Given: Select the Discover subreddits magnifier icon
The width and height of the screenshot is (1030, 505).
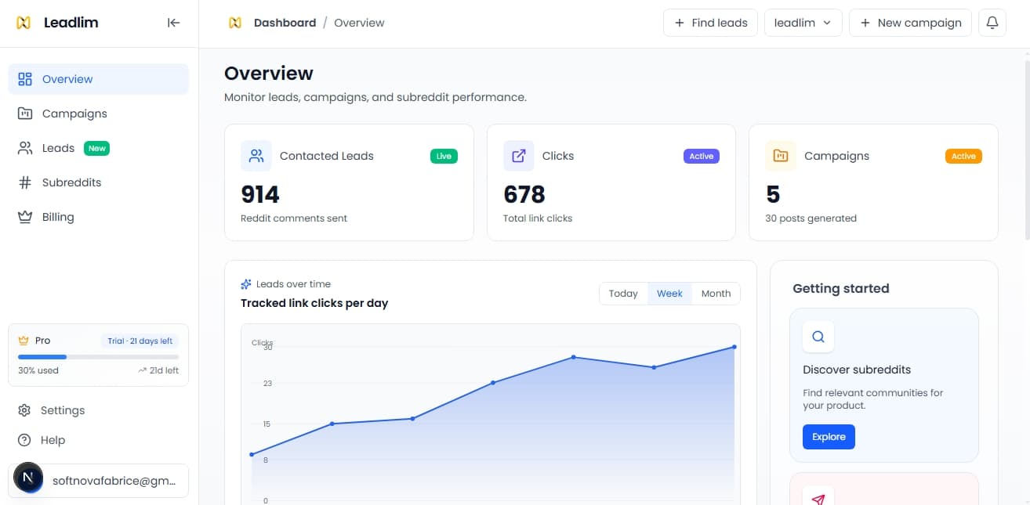Looking at the screenshot, I should 818,337.
